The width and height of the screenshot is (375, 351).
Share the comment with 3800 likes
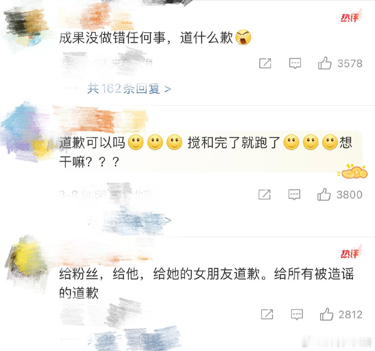point(265,195)
